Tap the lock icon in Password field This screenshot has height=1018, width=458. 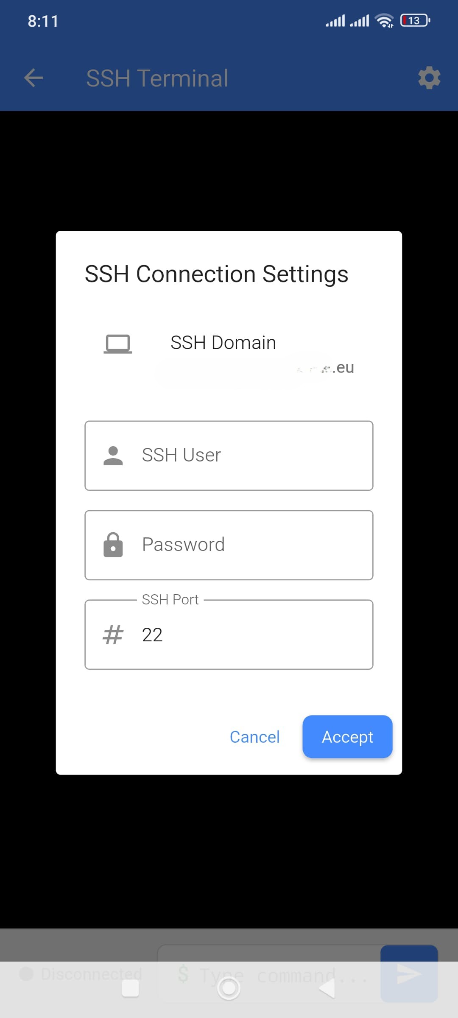tap(113, 545)
